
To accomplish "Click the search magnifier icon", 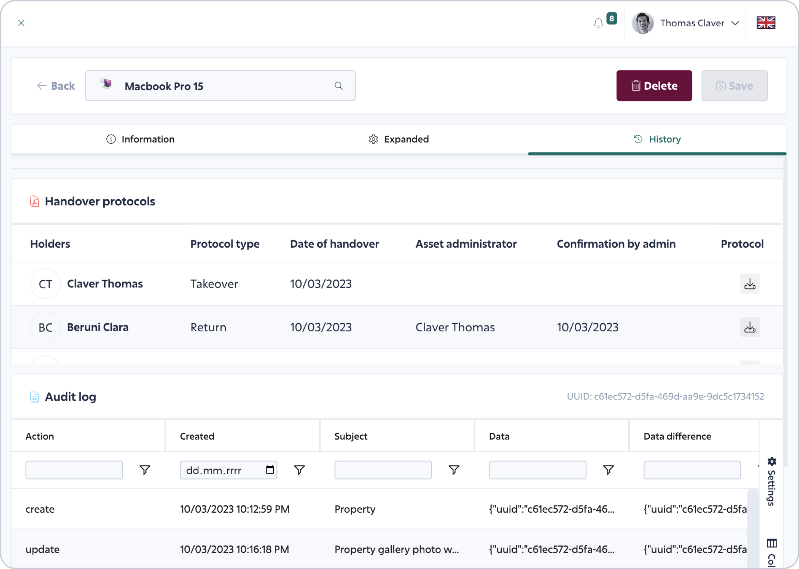I will pos(338,86).
